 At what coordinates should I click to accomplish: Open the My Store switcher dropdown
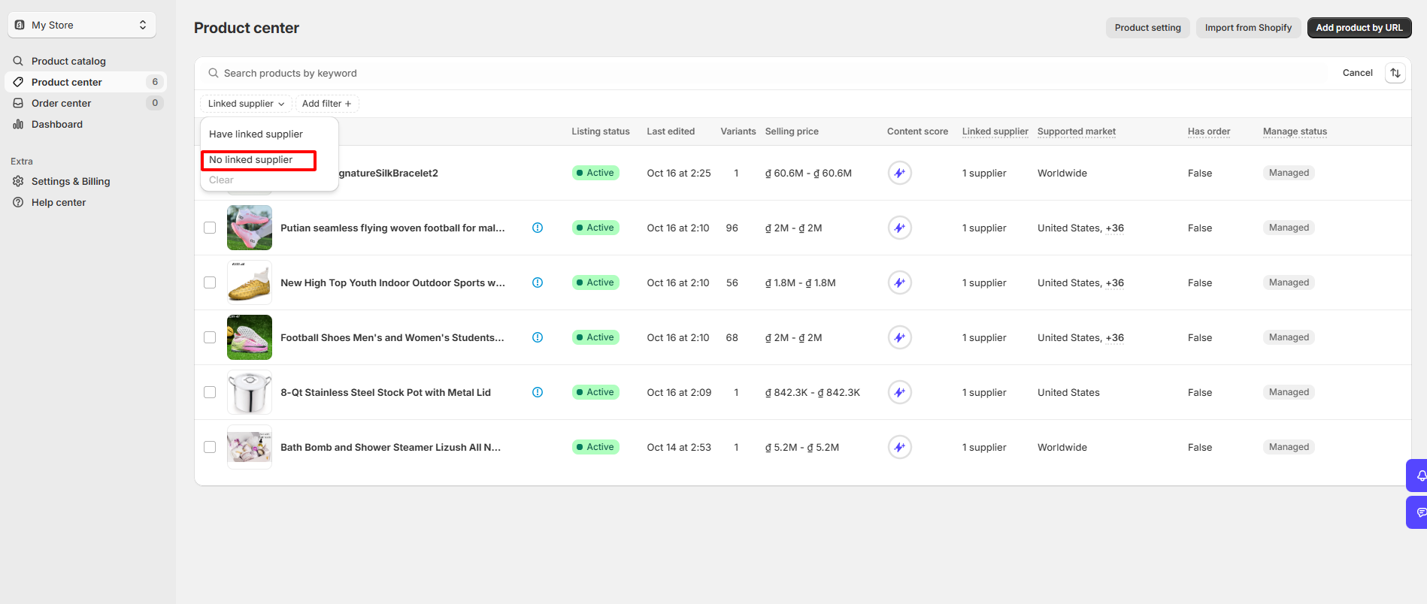82,25
